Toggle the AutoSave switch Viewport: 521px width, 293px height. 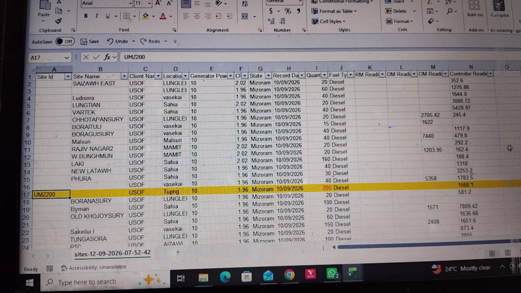[65, 42]
